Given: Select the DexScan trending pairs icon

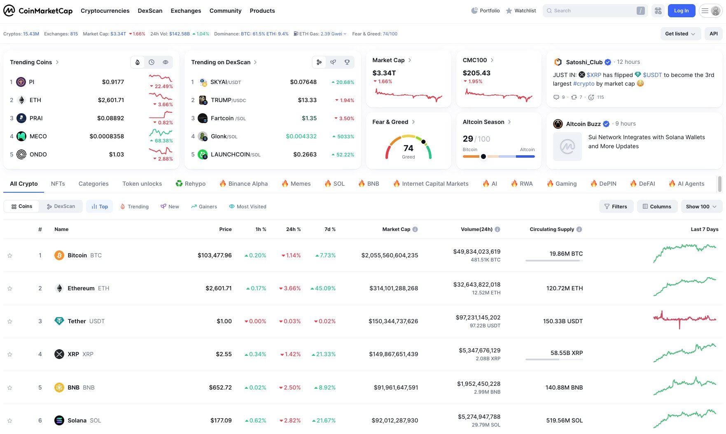Looking at the screenshot, I should [x=319, y=62].
